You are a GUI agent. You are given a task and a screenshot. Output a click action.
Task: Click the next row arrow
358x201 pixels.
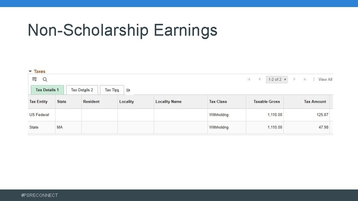click(x=294, y=79)
